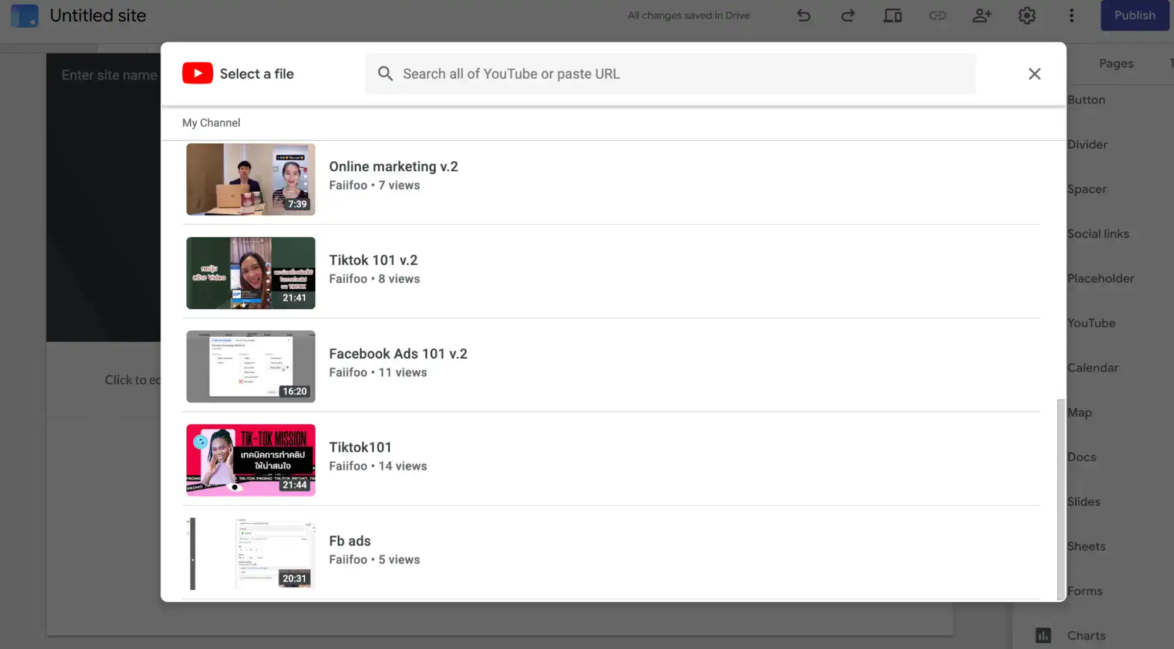Click the Fb ads title
Screen dimensions: 1174x649
pyautogui.click(x=349, y=540)
